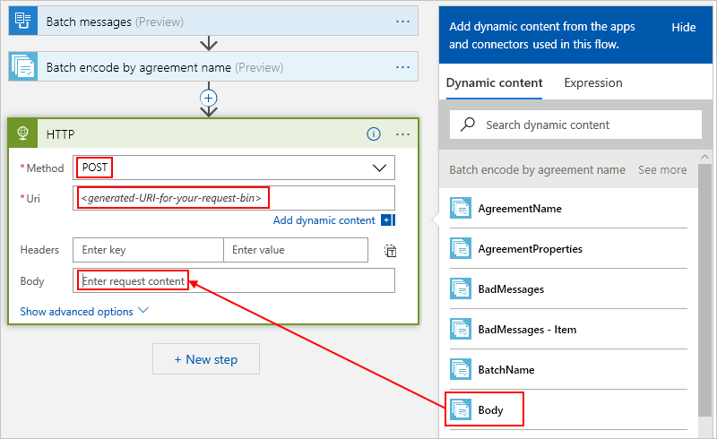Click the Batch messages ellipsis menu

[x=402, y=22]
